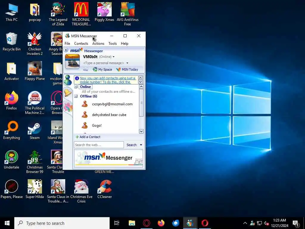Screen dimensions: 305x229
Task: Open the Tools menu
Action: [x=113, y=44]
